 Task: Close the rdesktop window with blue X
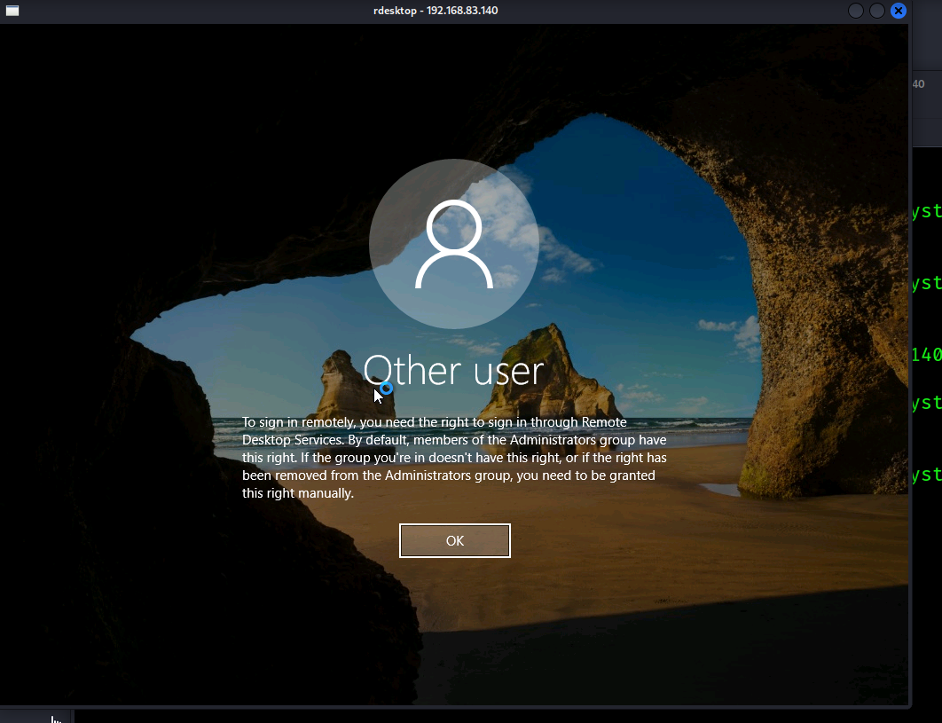tap(899, 11)
